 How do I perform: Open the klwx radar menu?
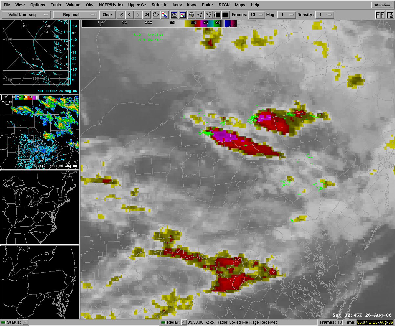(192, 5)
